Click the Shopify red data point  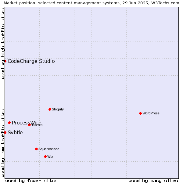tap(50, 109)
